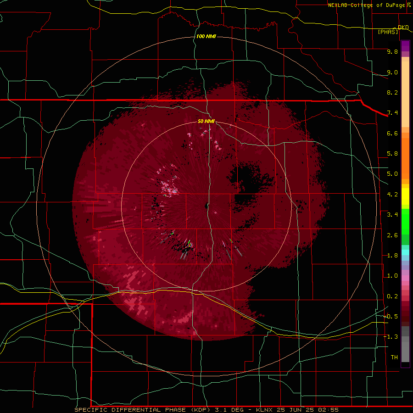Click the 0.2 scale value
The width and height of the screenshot is (413, 413).
click(x=392, y=296)
